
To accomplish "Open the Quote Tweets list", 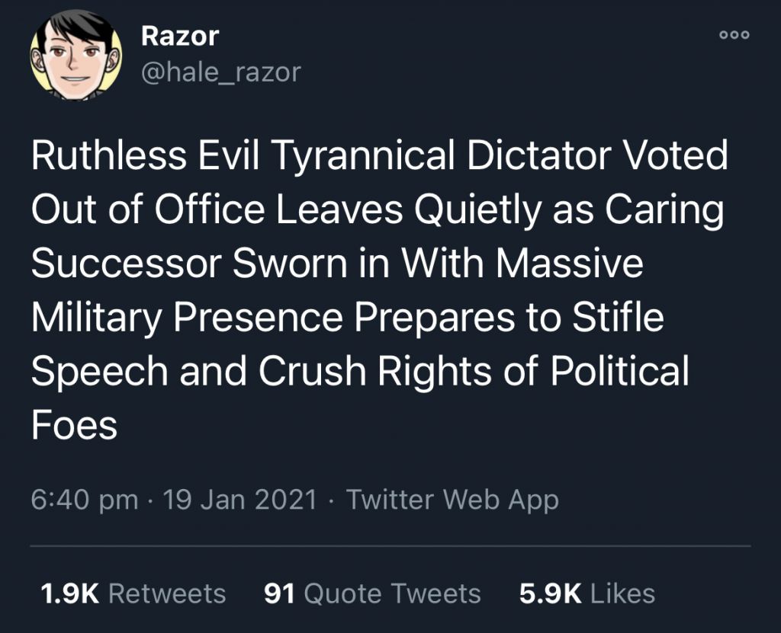I will click(391, 593).
